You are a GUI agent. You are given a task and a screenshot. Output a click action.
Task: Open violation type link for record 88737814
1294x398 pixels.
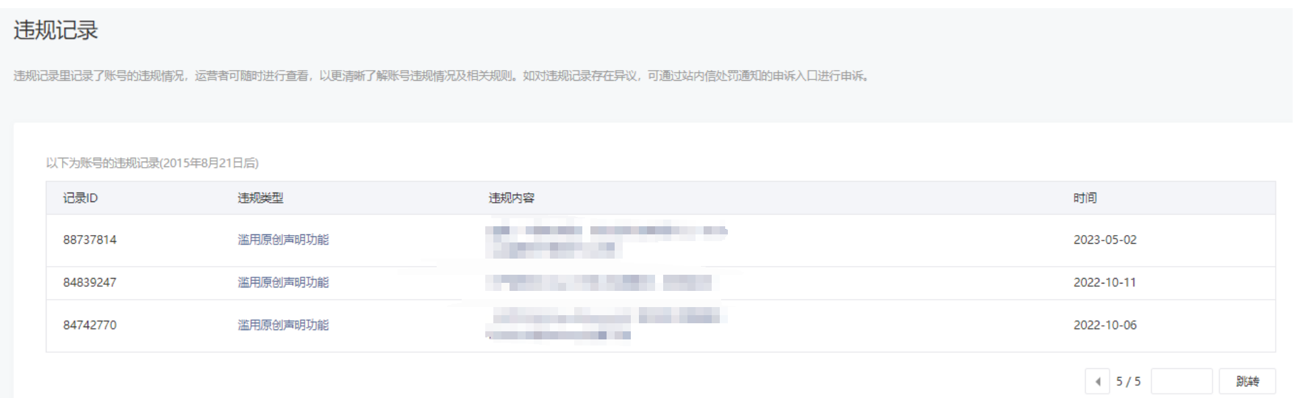(283, 240)
